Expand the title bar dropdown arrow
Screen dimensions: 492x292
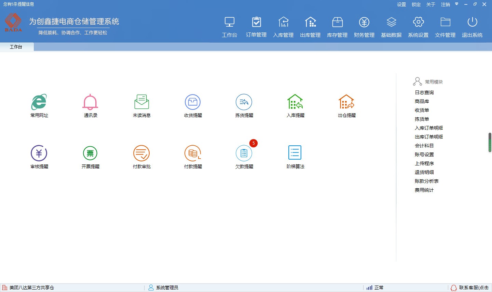(456, 4)
